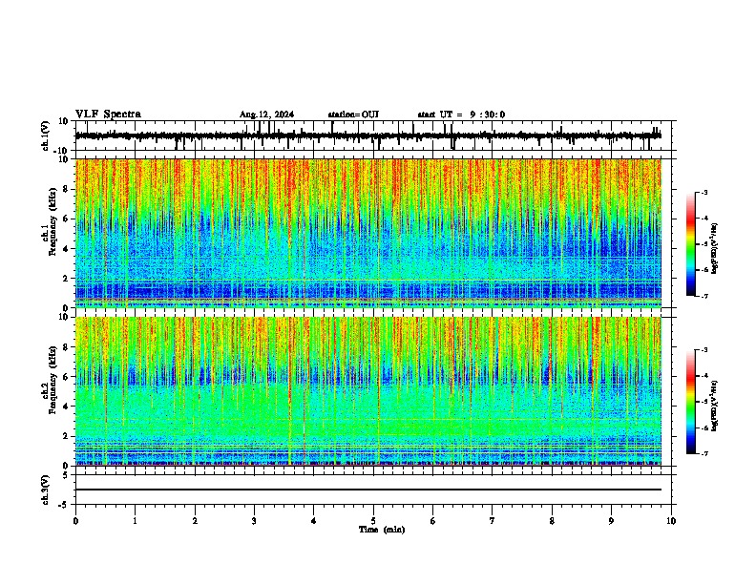Click the ch.1 color scale log(PSD) unit label
756x584 pixels.
715,248
